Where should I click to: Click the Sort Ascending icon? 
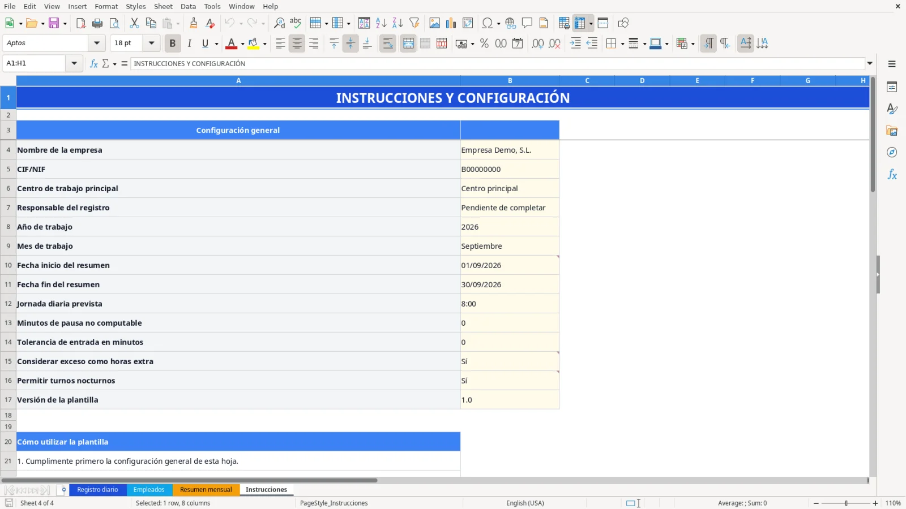pyautogui.click(x=381, y=23)
